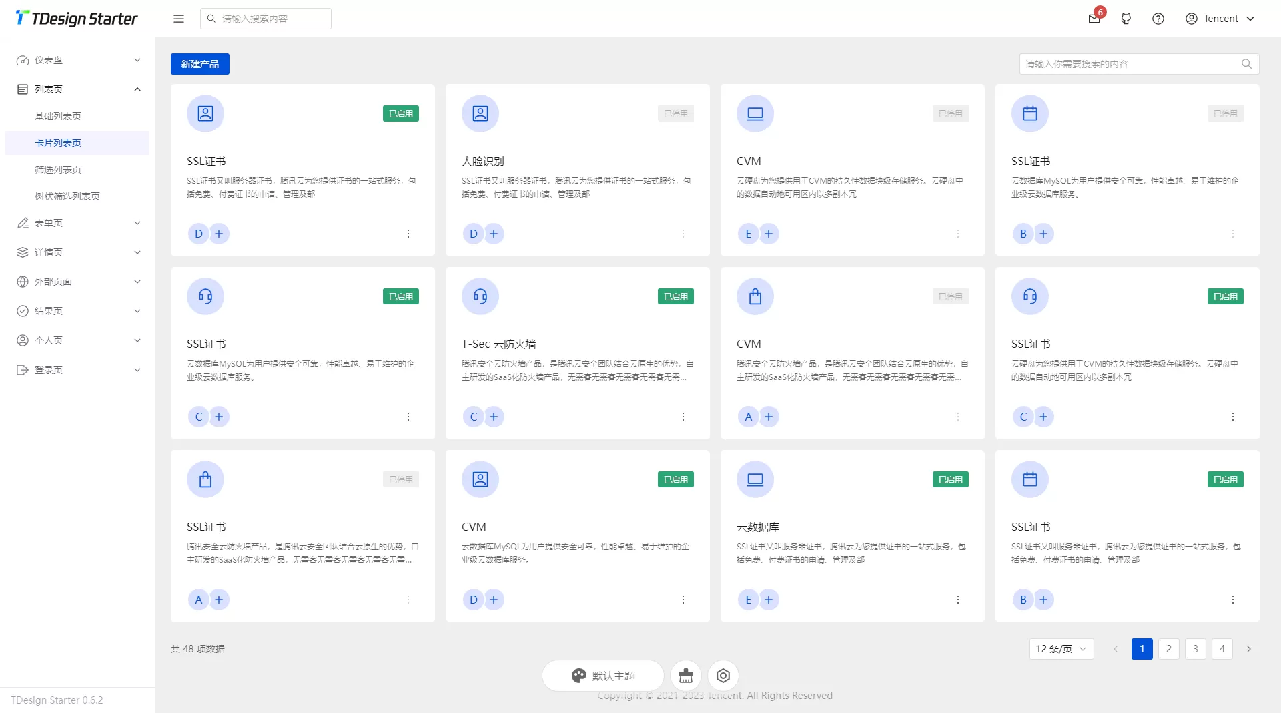Image resolution: width=1281 pixels, height=713 pixels.
Task: Open the GitHub repository icon
Action: click(1126, 19)
